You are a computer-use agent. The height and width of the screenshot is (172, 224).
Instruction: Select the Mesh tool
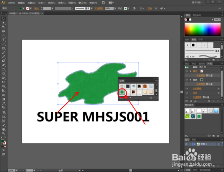pyautogui.click(x=4, y=95)
